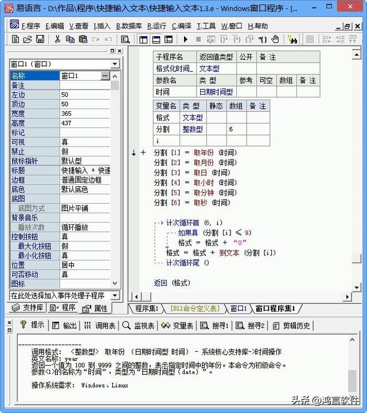Run the program with the play icon

tap(185, 39)
